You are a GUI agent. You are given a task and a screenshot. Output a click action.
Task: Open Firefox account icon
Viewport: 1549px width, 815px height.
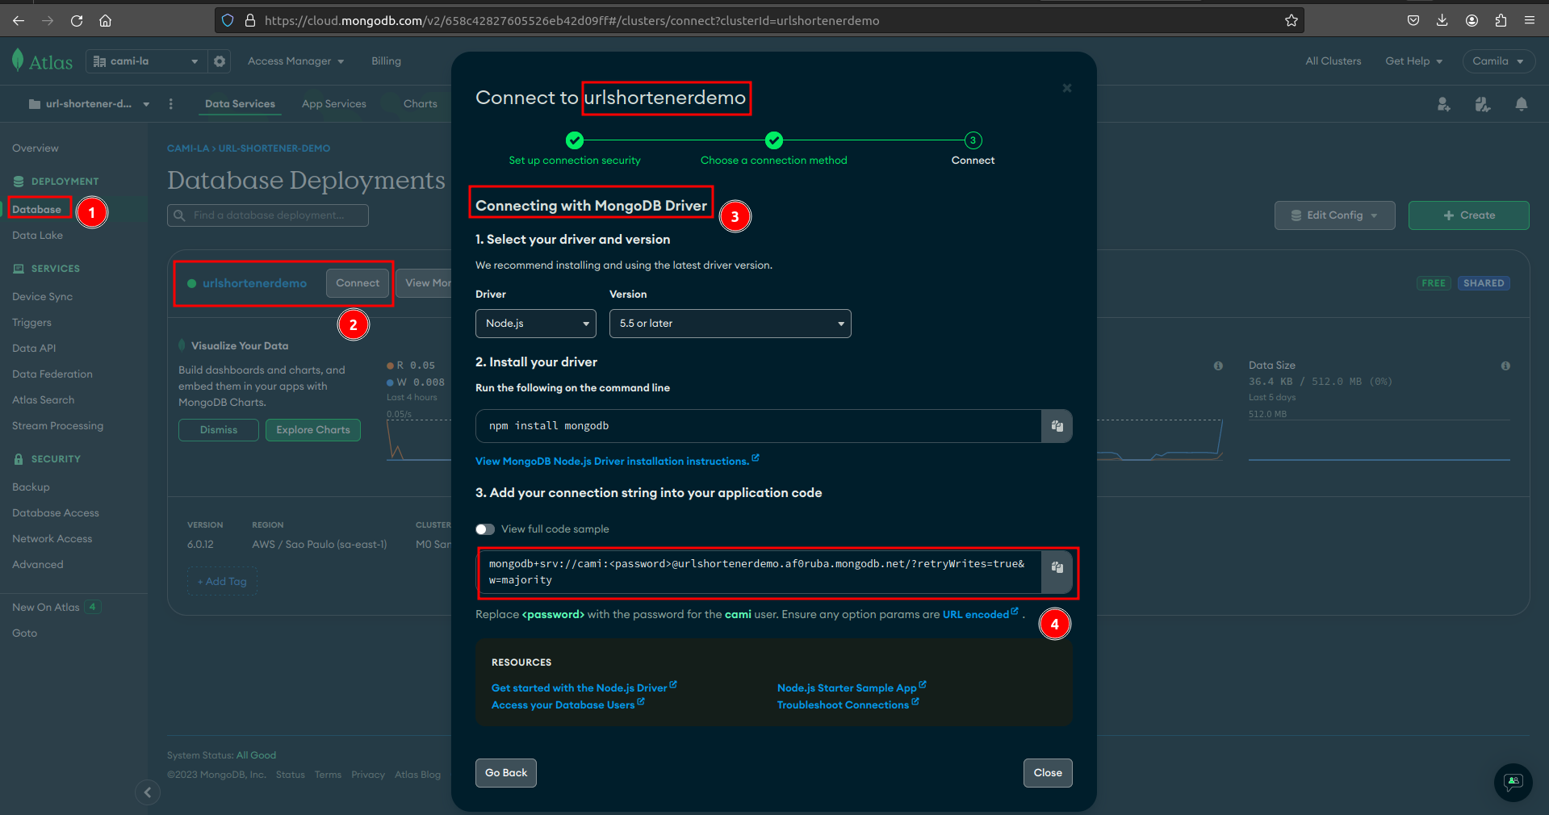click(x=1472, y=20)
